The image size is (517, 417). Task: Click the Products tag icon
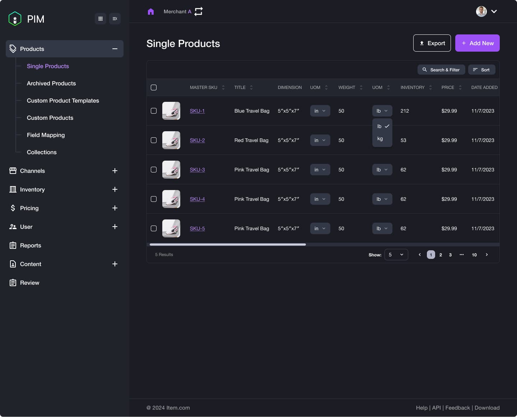point(13,49)
